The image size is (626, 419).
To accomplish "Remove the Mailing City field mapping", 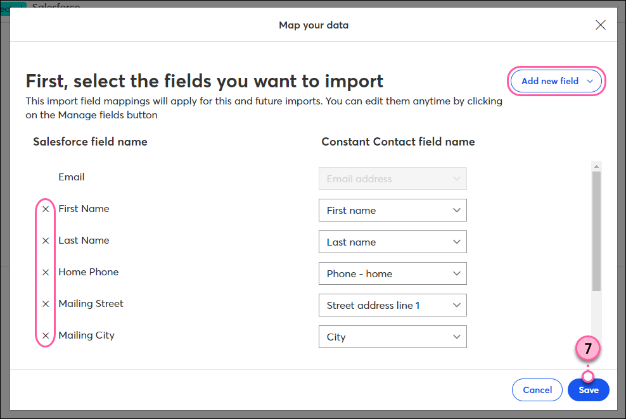I will coord(46,335).
